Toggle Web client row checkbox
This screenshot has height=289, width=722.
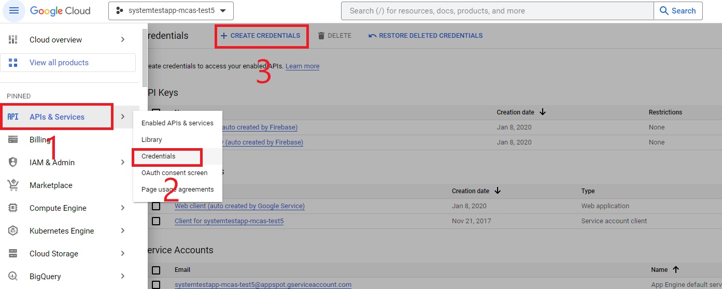click(156, 206)
